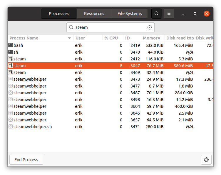Select steamwebhelper with ID 3657
The image size is (221, 175).
pyautogui.click(x=30, y=120)
